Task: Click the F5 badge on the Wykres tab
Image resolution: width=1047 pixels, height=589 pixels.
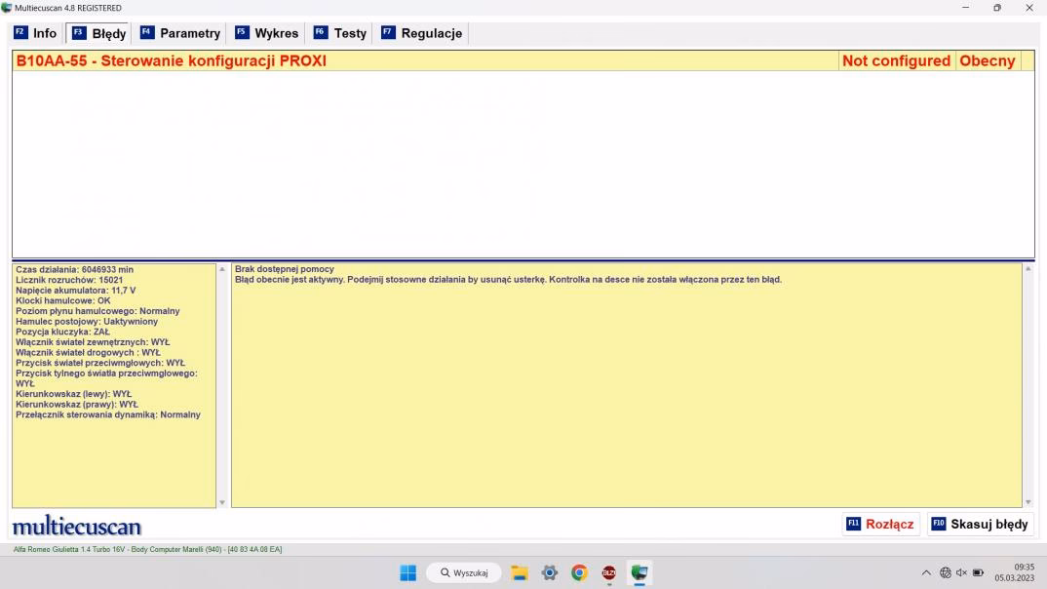Action: [x=241, y=31]
